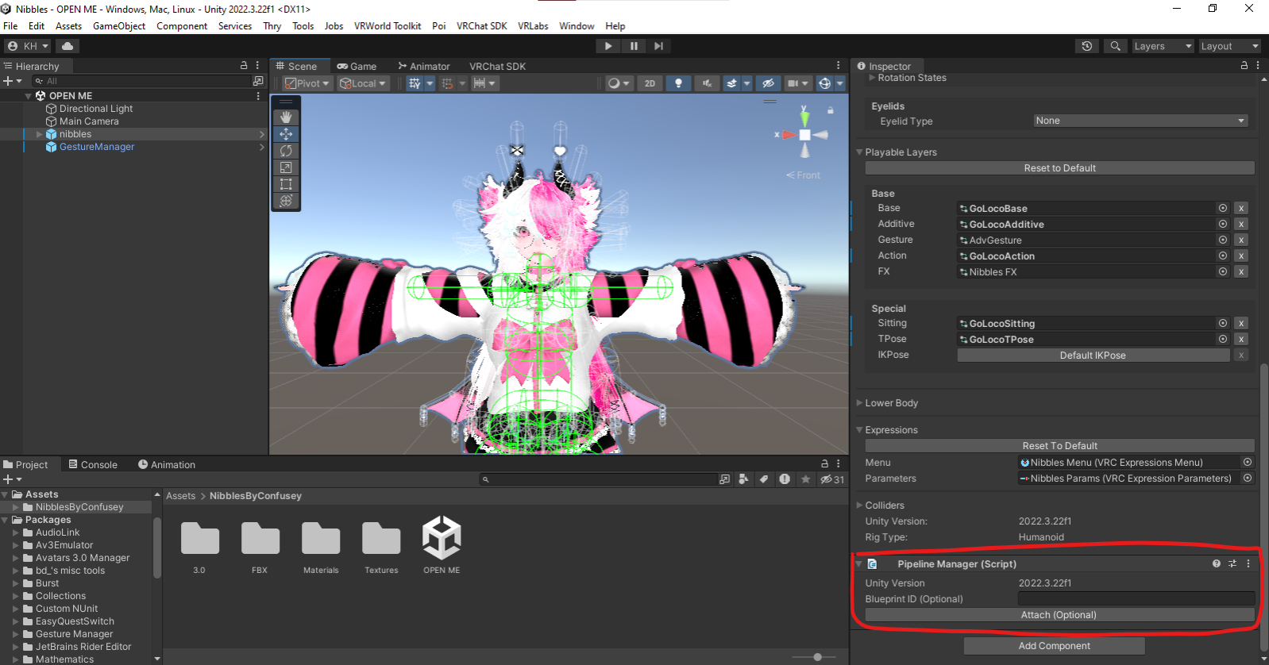
Task: Click the Default IKPose button
Action: [x=1093, y=355]
